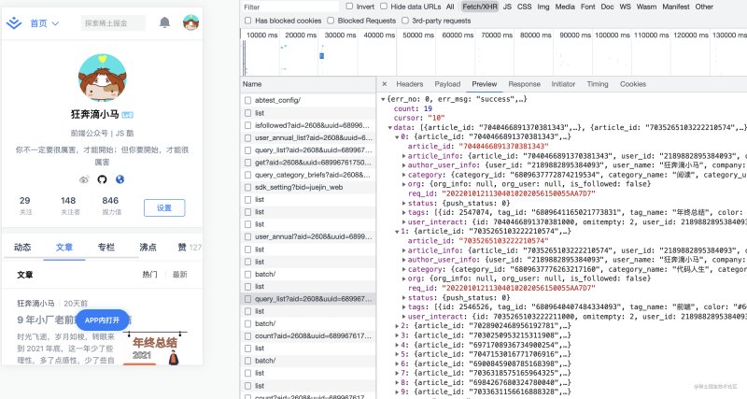Open the user avatar menu in header

191,22
